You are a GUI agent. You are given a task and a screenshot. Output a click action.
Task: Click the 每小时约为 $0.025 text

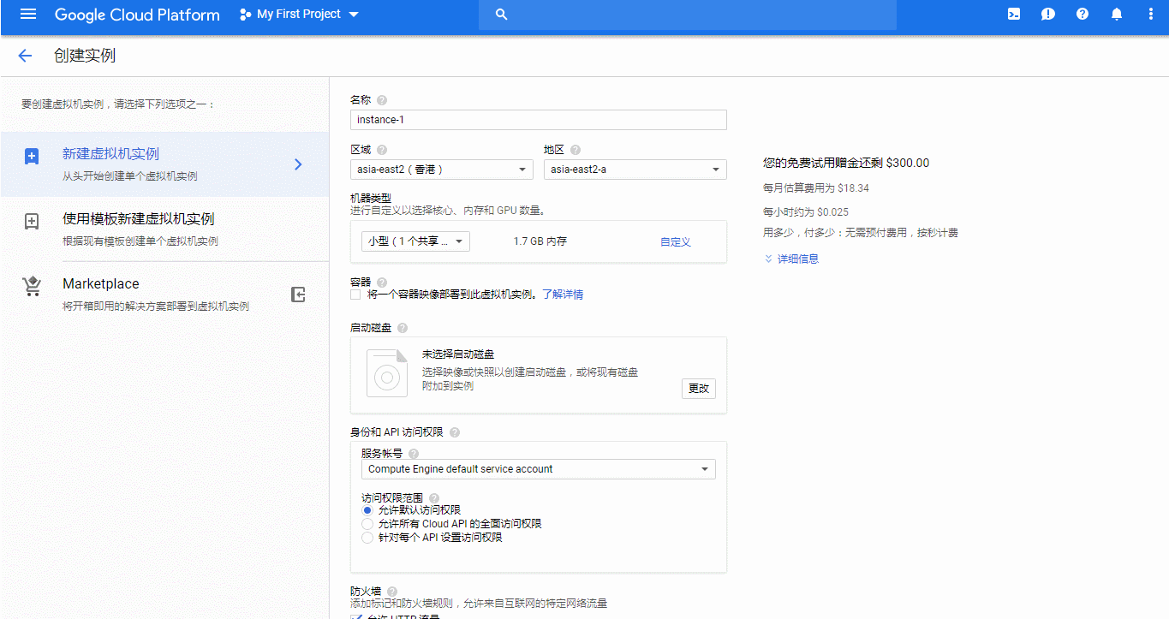[806, 212]
